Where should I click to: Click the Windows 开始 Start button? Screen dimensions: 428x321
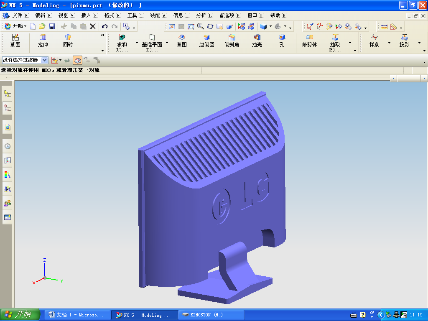[20, 315]
